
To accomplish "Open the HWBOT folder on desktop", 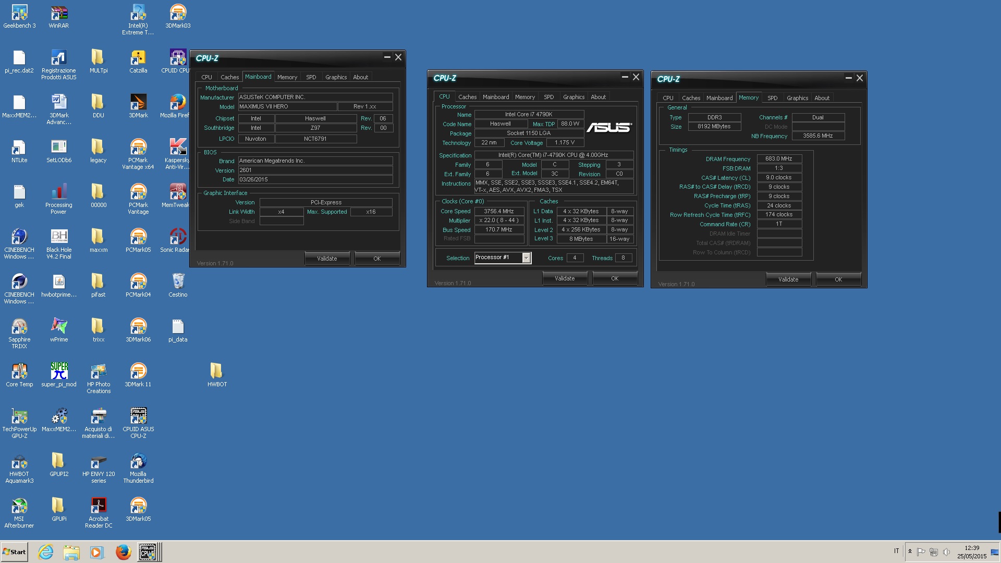I will [217, 375].
